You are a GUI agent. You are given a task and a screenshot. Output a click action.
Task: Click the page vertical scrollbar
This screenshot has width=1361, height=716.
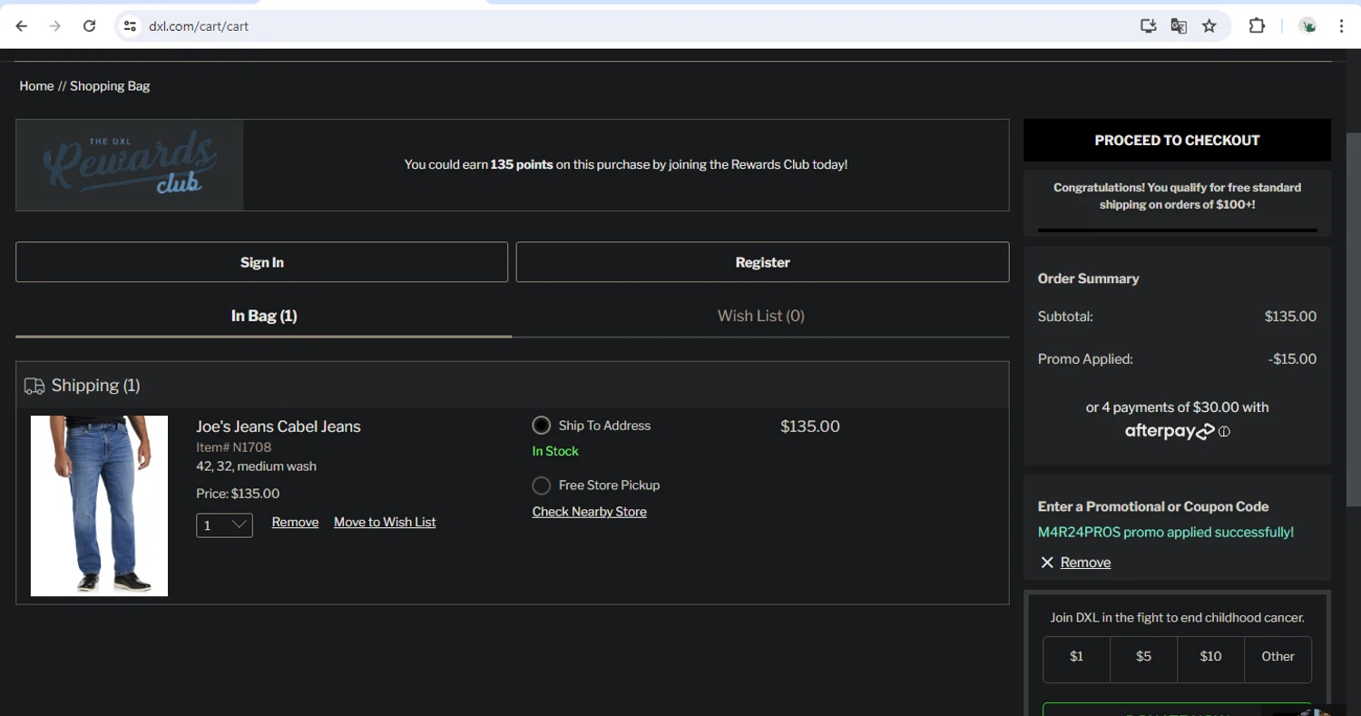1353,318
